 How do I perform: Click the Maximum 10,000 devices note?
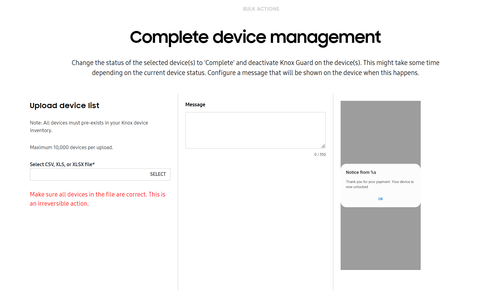point(71,147)
